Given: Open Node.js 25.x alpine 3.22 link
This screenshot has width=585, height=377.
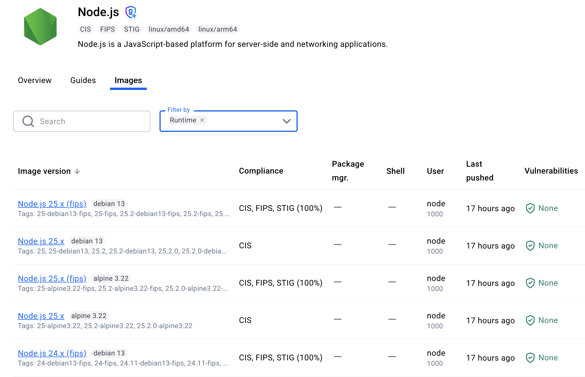Looking at the screenshot, I should 41,316.
